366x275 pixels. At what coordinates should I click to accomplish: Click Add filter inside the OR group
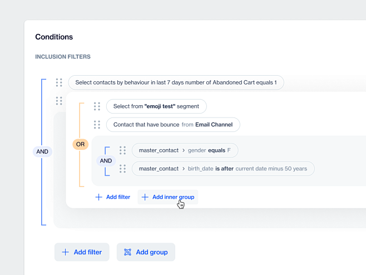[113, 197]
